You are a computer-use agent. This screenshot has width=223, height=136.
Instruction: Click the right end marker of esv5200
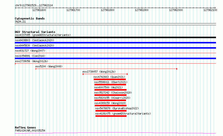tap(177, 69)
